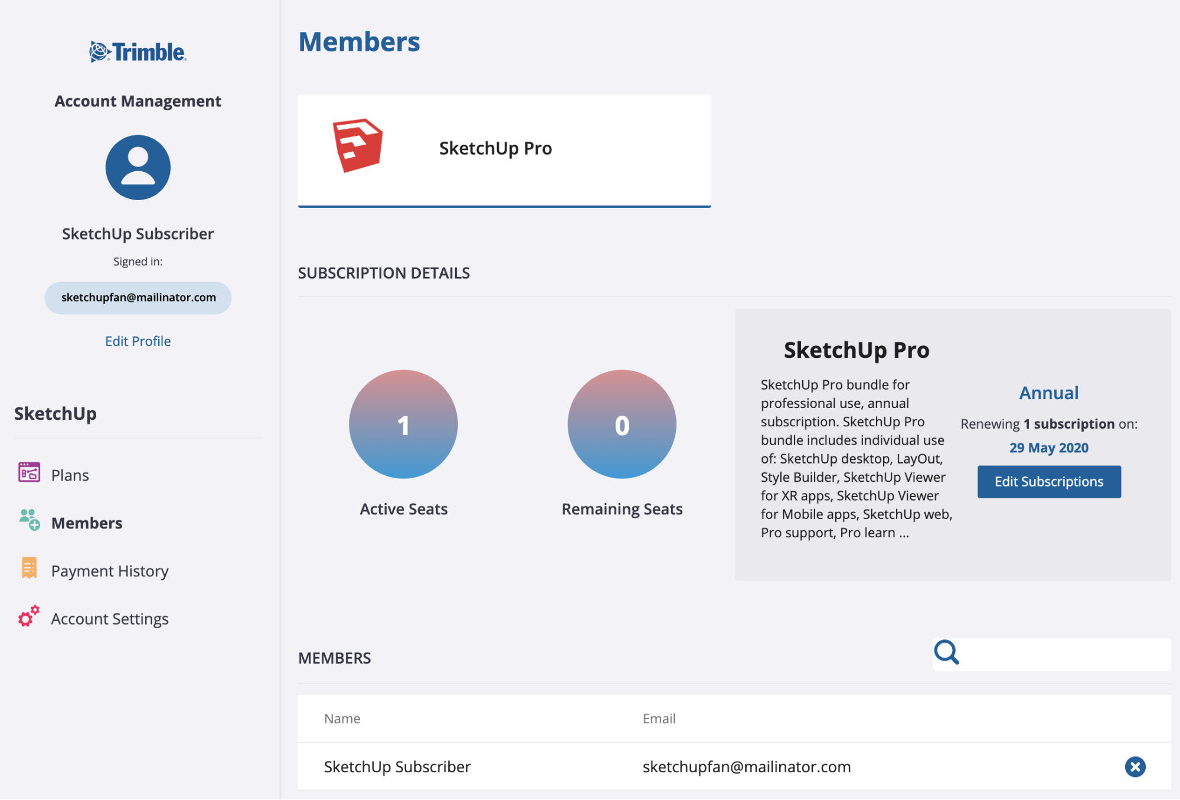Click the Annual subscription label
Viewport: 1180px width, 800px height.
click(1048, 393)
